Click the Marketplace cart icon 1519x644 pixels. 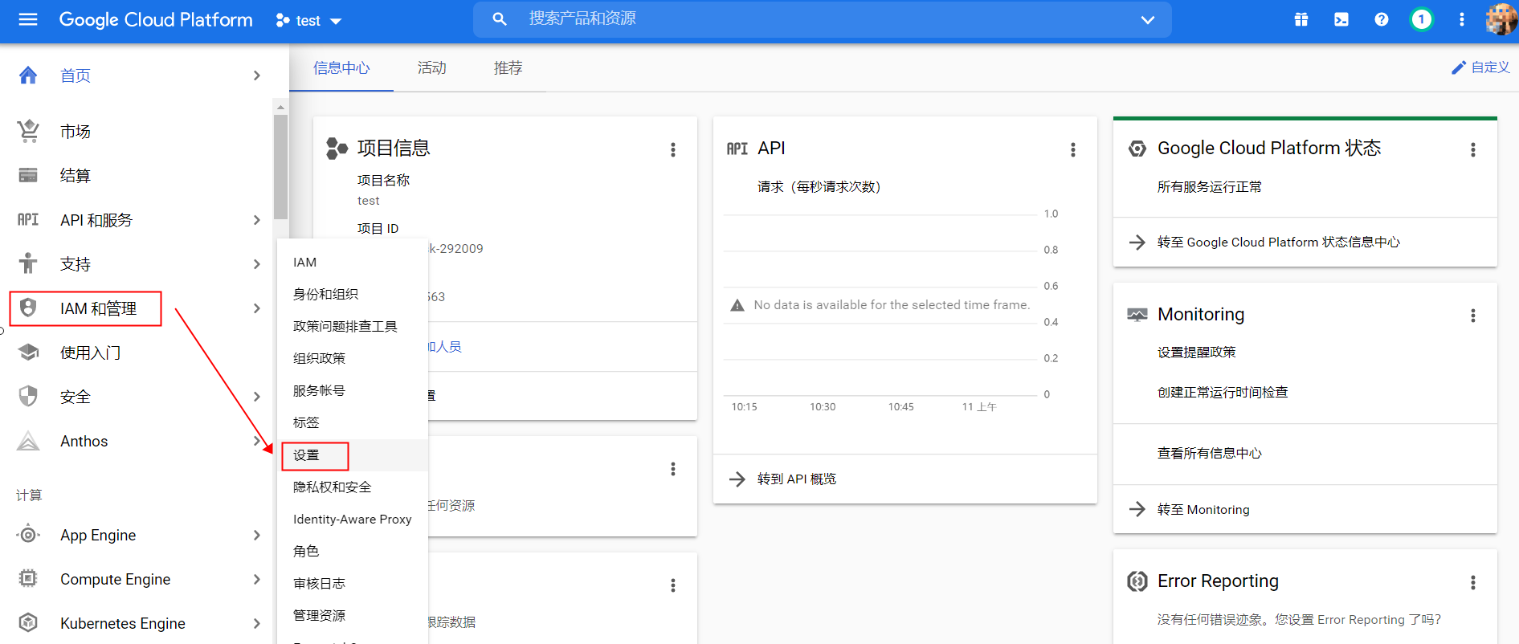point(28,131)
